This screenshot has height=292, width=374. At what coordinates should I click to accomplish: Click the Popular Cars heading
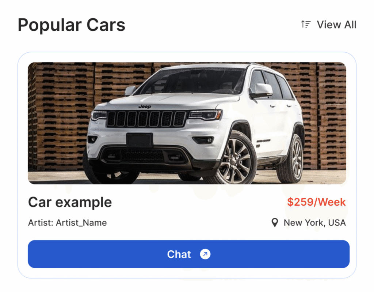click(72, 25)
